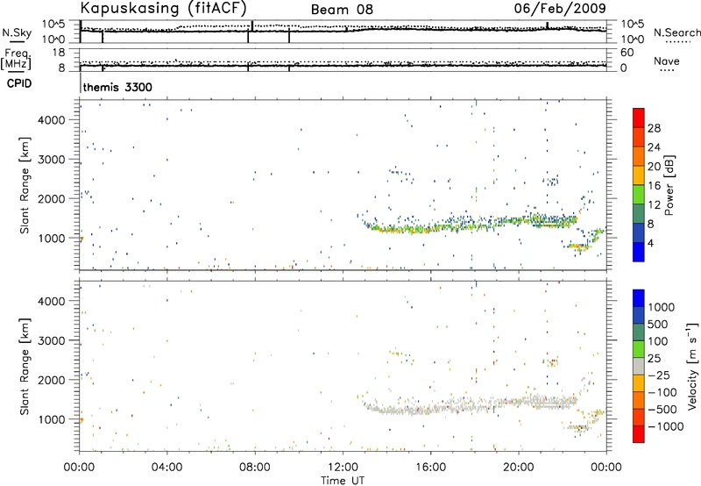Click the left 10^5 noise axis tick
The height and width of the screenshot is (486, 701).
53,24
